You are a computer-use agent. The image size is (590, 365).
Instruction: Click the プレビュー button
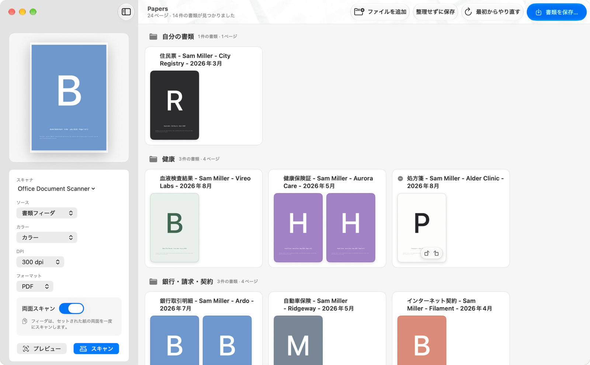pyautogui.click(x=42, y=349)
